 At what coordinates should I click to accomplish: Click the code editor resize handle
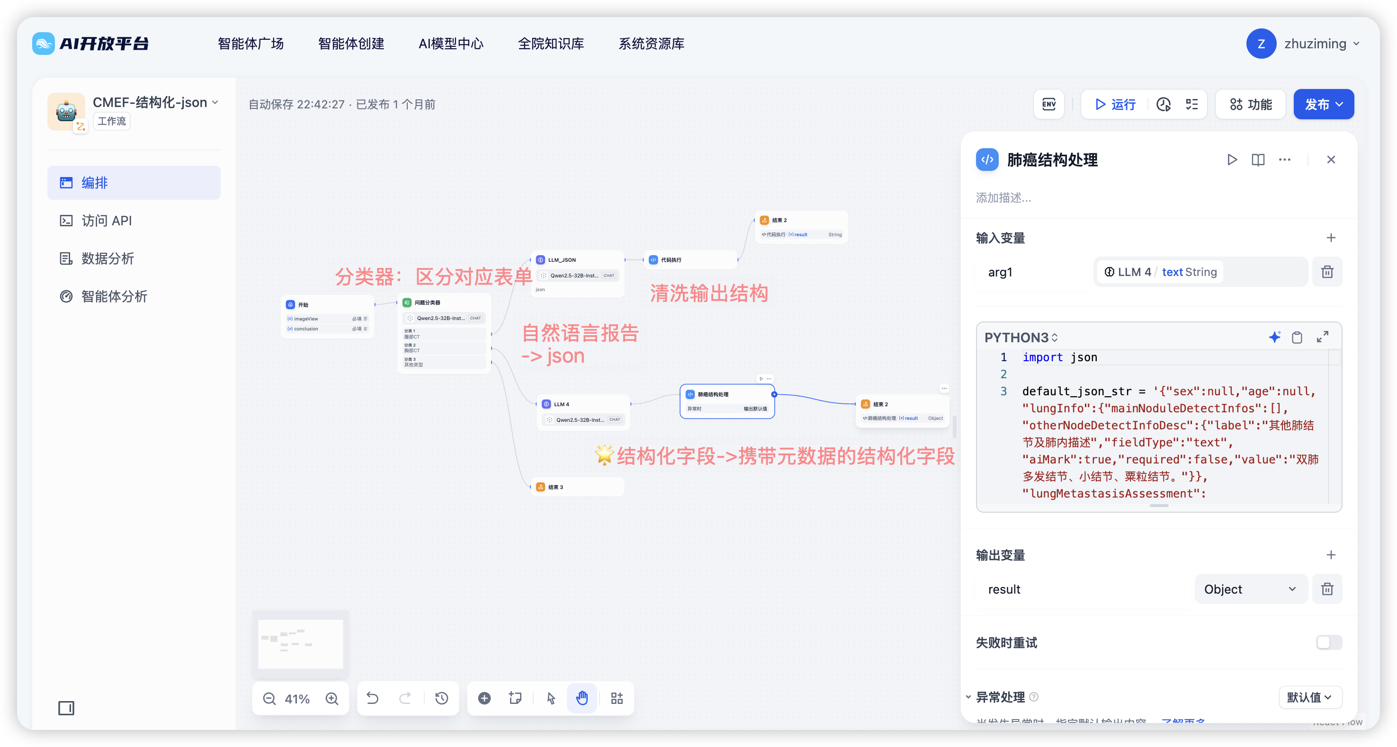coord(1158,505)
